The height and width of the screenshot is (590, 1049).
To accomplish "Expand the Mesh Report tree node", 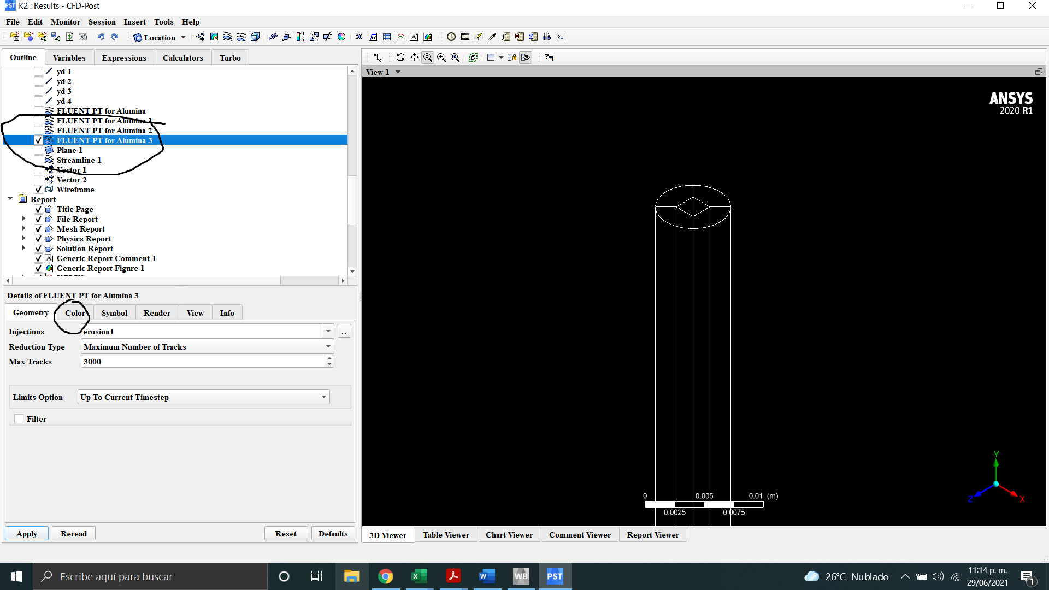I will click(23, 229).
